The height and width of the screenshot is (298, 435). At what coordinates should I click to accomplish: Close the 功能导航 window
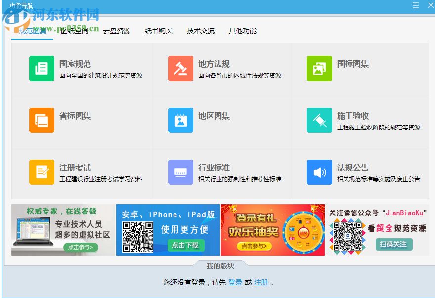click(x=431, y=5)
